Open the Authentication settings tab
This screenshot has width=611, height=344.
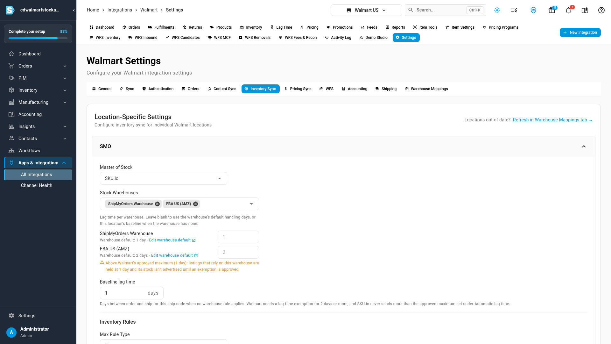[x=158, y=89]
